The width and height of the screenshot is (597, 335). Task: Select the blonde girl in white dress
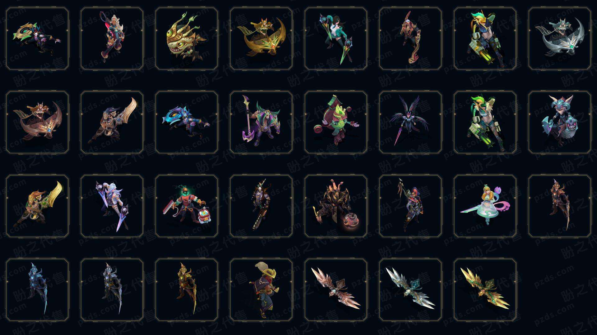[485, 206]
